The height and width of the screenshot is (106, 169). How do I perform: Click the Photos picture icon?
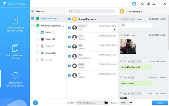click(42, 32)
